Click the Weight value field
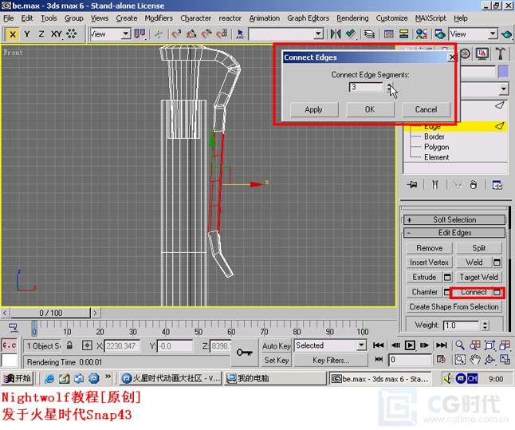515x430 pixels. pos(461,325)
